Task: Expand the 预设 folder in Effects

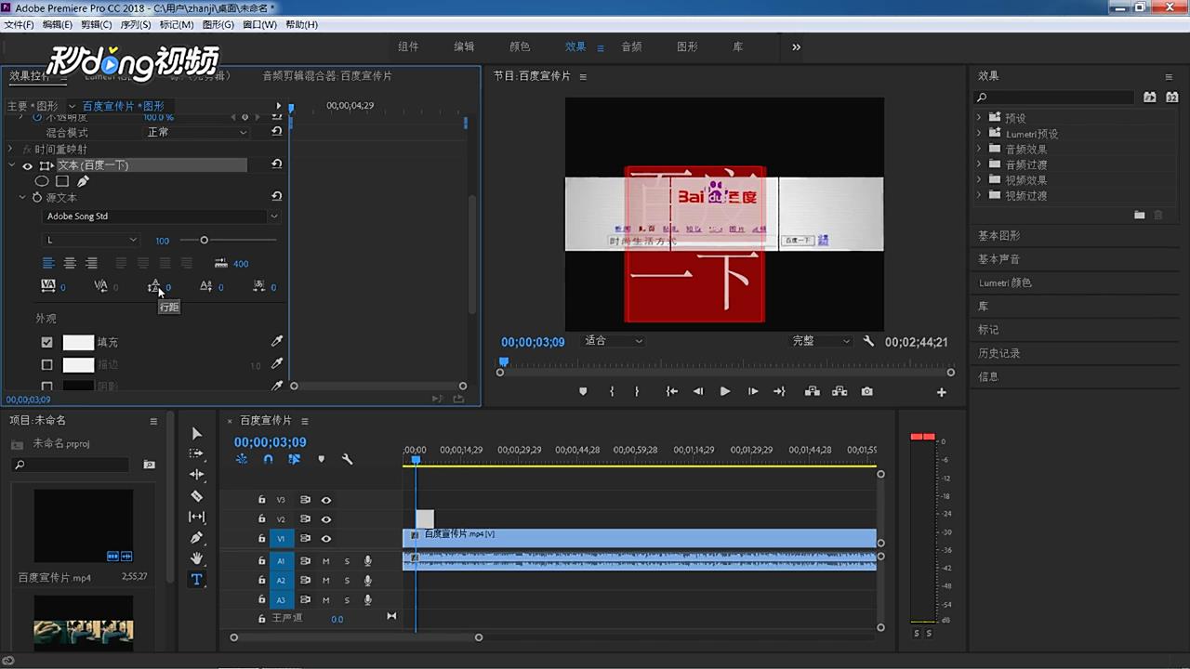Action: coord(979,118)
